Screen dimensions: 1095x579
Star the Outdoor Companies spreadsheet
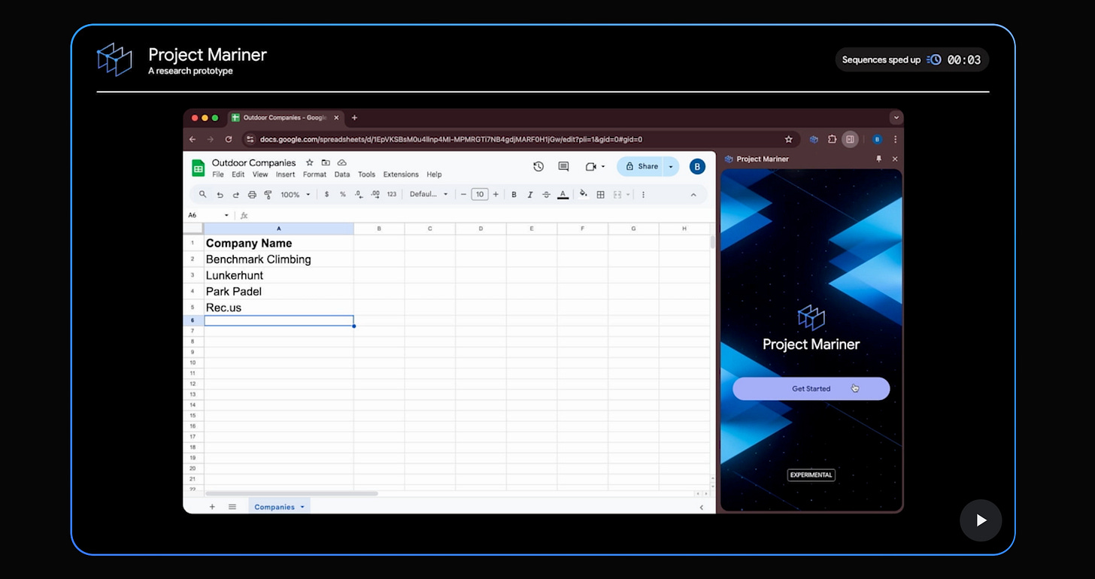tap(309, 162)
